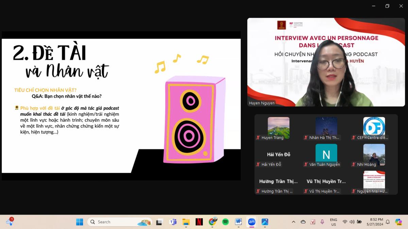This screenshot has height=229, width=408.
Task: Open the clock showing 8:52 PM
Action: click(x=374, y=222)
